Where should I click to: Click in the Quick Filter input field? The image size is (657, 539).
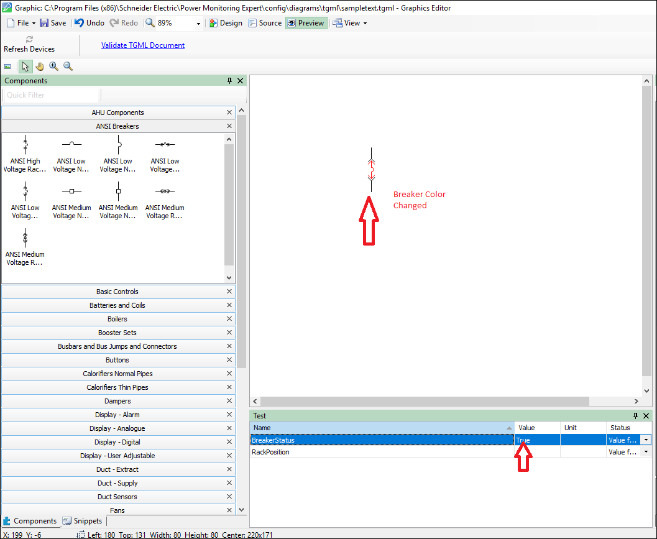51,95
